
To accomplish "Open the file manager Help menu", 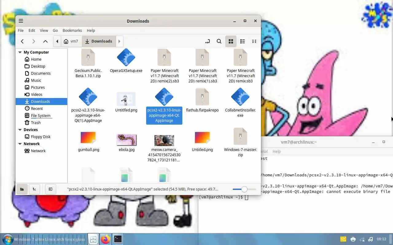I will tap(91, 31).
